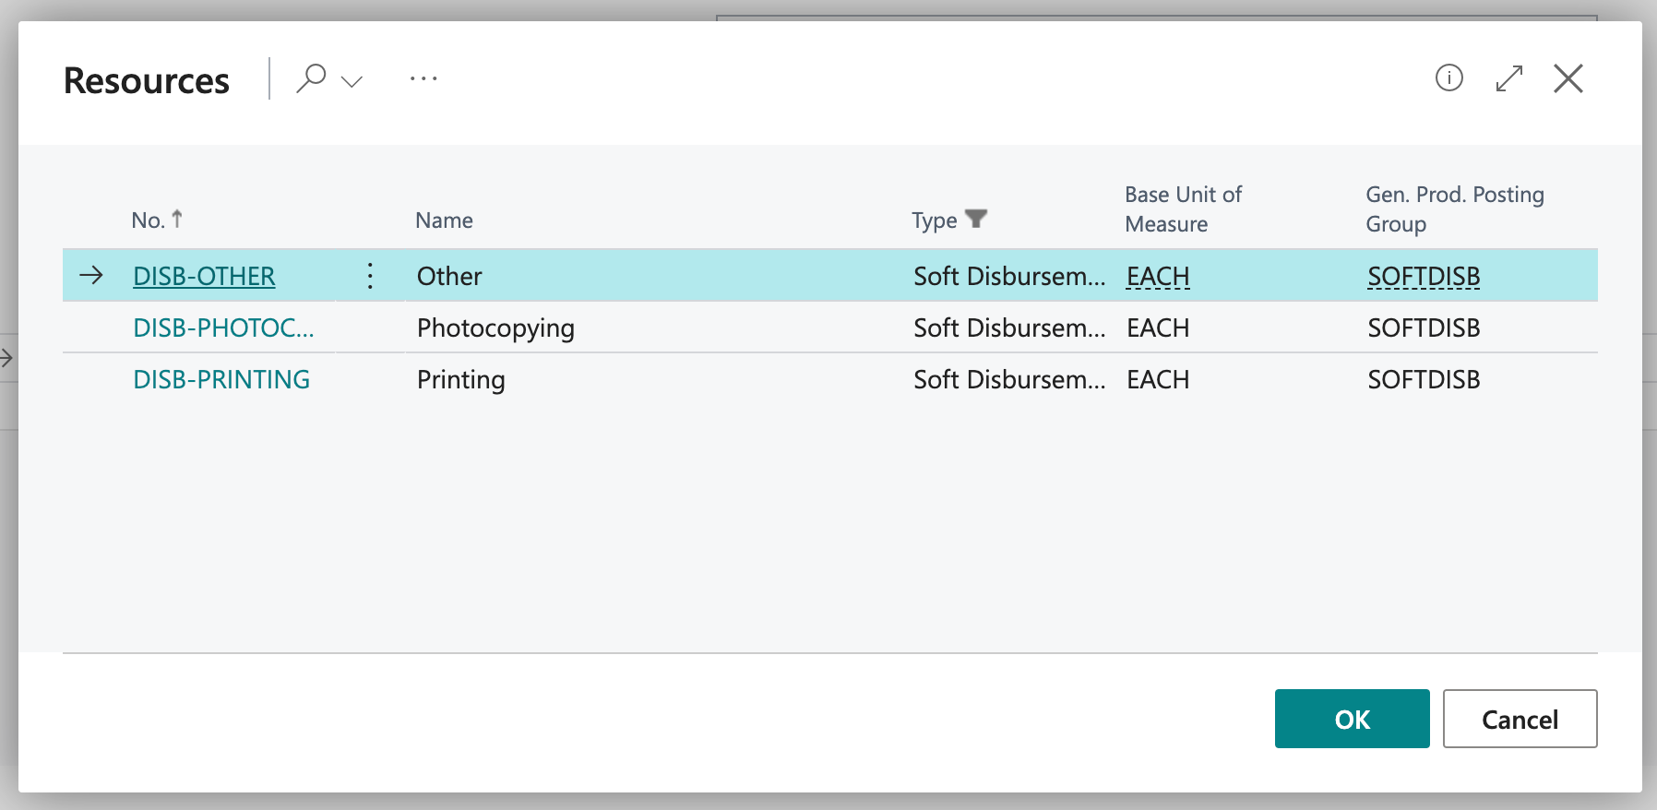Click the search magnifier icon

[x=311, y=78]
